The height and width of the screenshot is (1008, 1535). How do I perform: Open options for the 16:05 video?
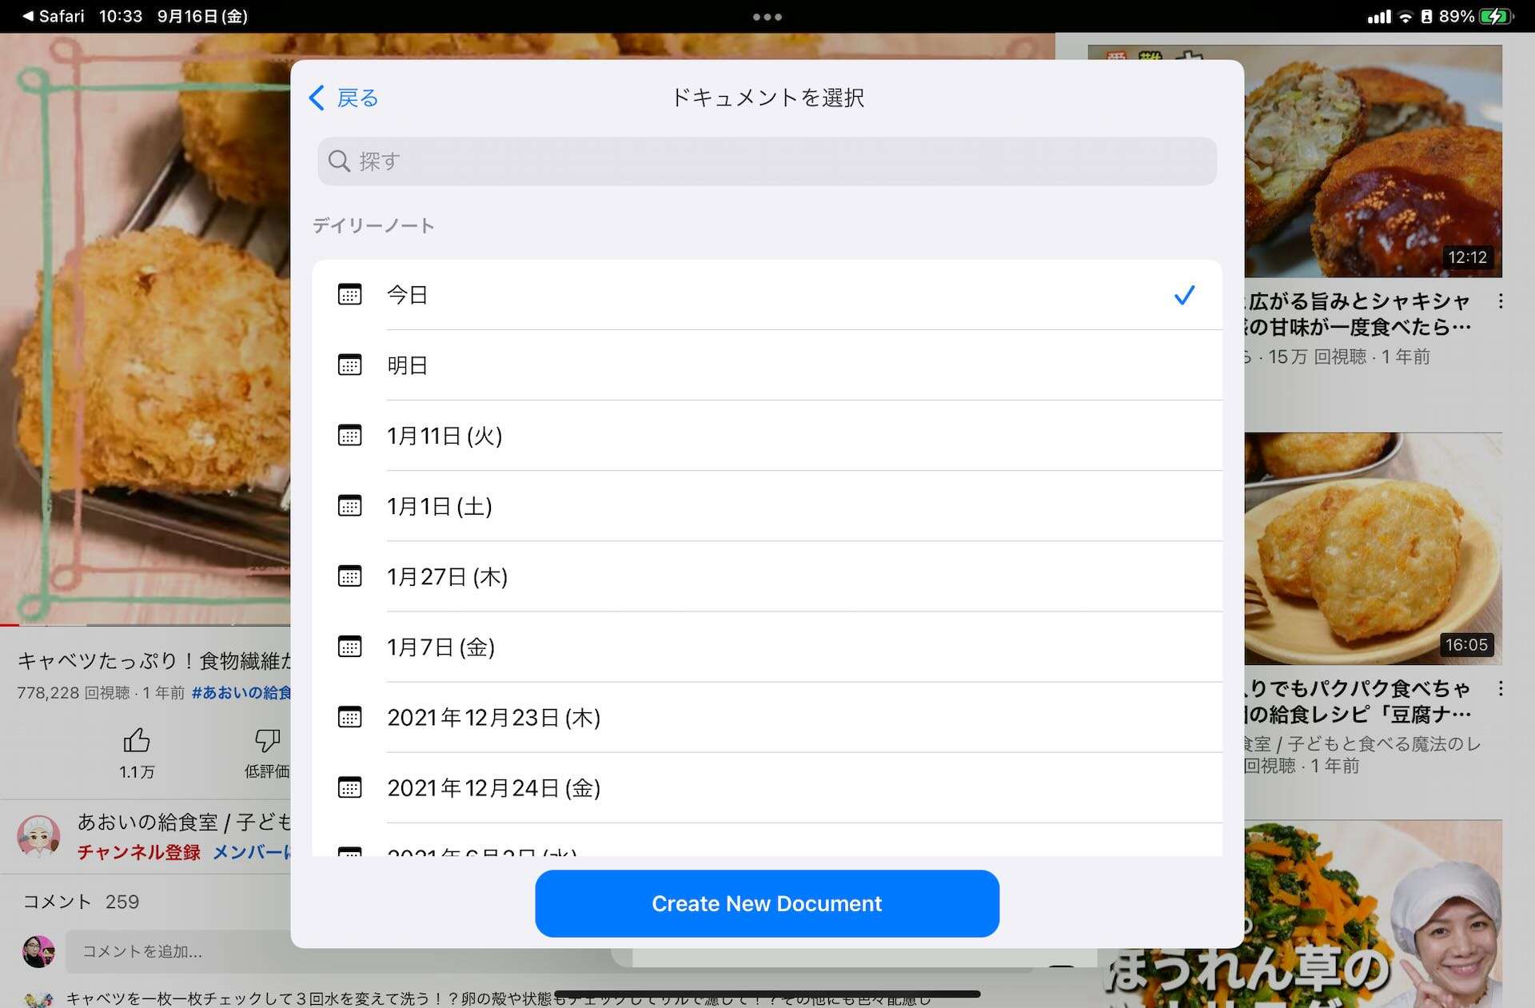coord(1501,688)
